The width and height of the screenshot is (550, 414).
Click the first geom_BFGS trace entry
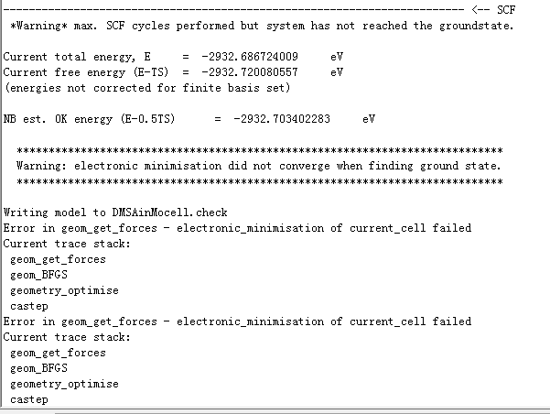click(x=39, y=275)
